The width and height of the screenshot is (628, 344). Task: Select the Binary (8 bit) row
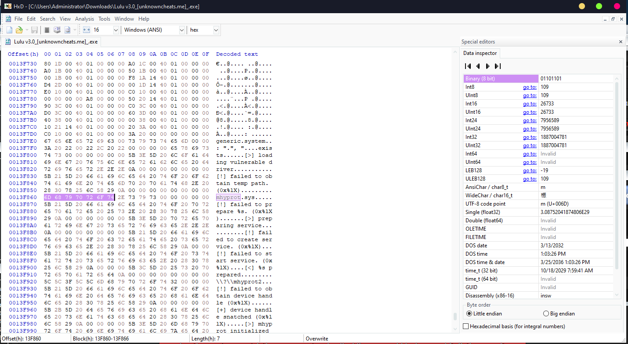click(x=538, y=79)
